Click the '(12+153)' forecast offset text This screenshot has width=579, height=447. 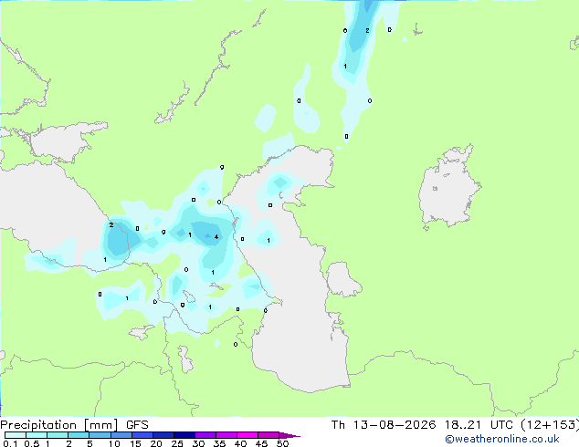tap(550, 425)
